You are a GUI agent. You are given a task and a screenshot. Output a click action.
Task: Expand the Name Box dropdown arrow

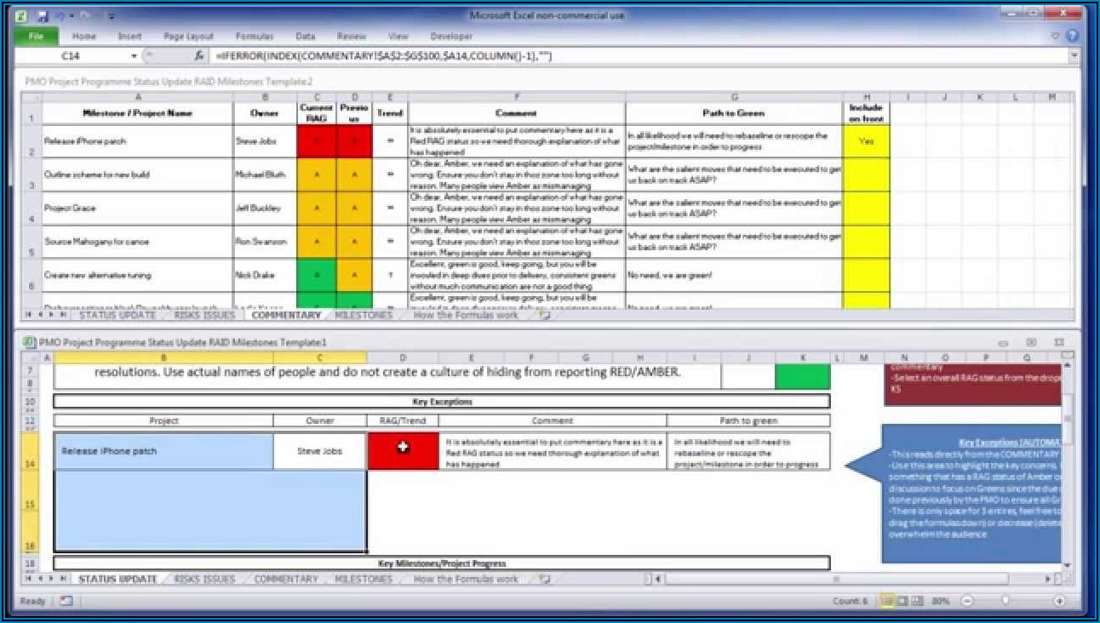pyautogui.click(x=134, y=55)
